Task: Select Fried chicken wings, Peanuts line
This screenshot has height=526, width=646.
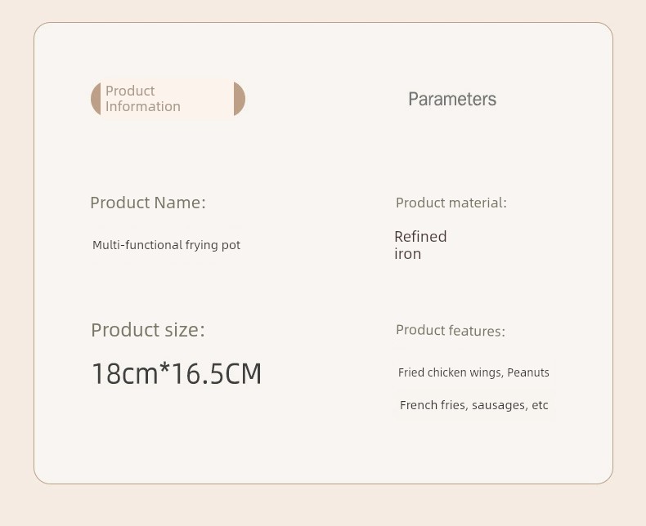Action: (x=473, y=372)
